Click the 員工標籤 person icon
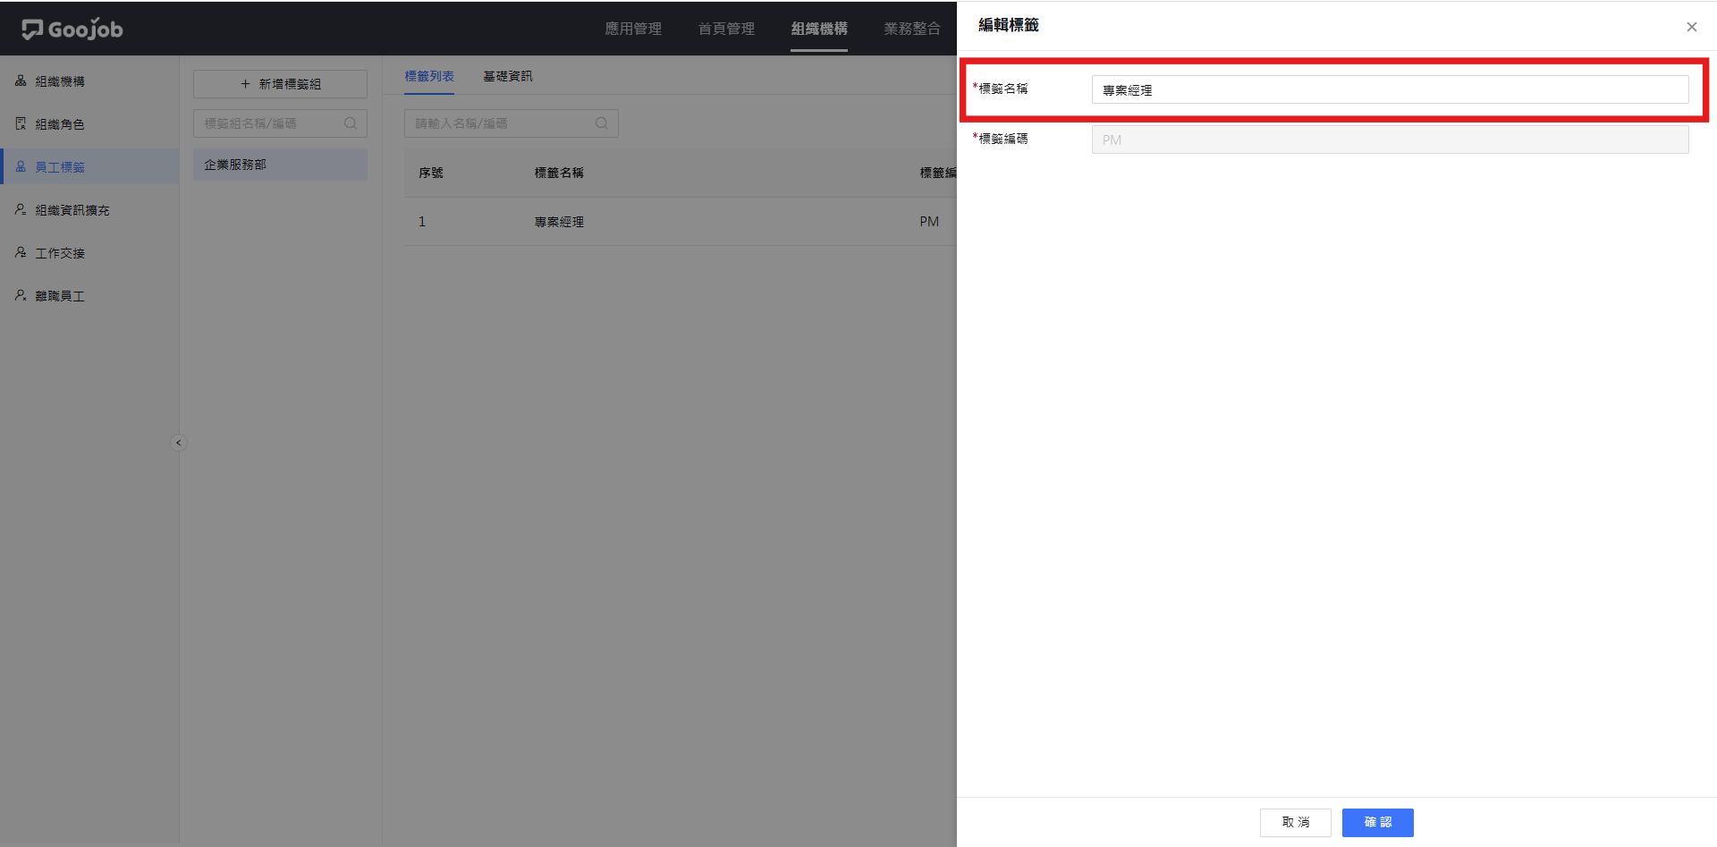Image resolution: width=1717 pixels, height=847 pixels. click(21, 166)
